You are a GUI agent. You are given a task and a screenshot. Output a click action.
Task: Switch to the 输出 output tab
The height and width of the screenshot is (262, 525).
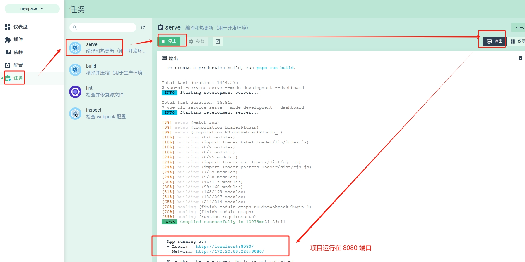[495, 41]
